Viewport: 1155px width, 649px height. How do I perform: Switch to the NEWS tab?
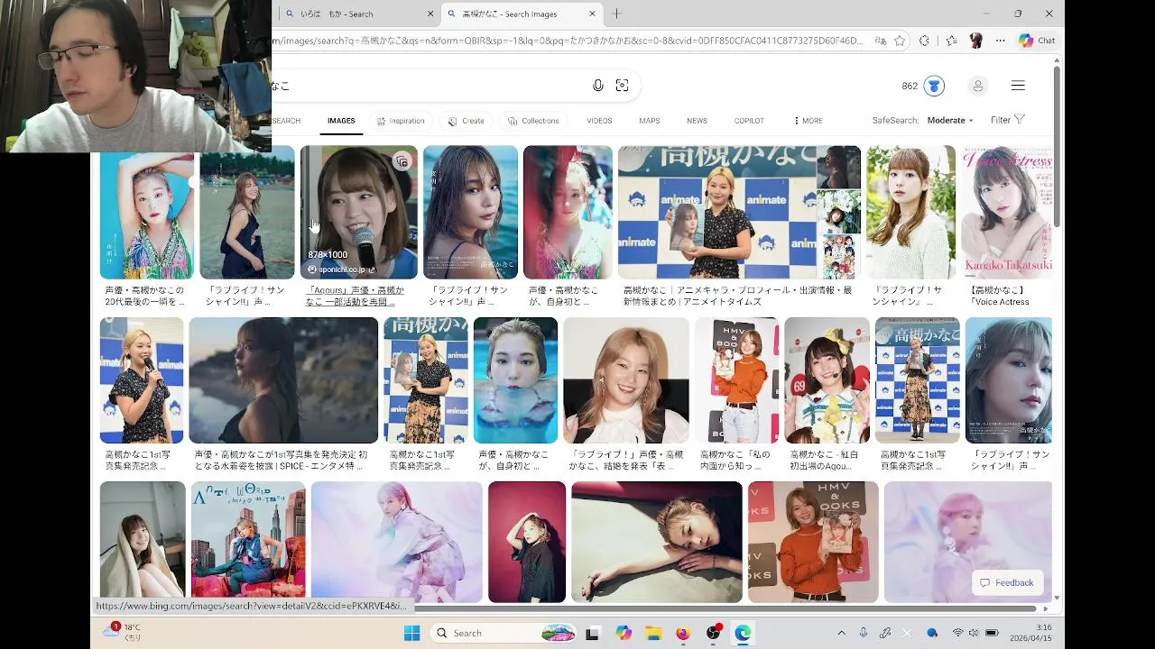(697, 121)
